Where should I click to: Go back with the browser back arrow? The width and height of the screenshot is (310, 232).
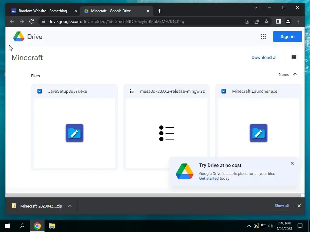click(x=12, y=21)
